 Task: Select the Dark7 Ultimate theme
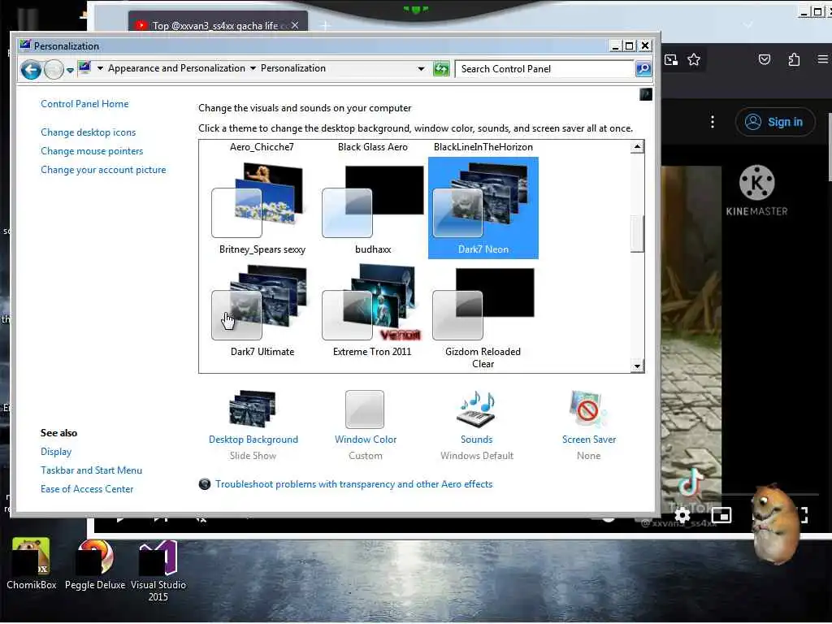262,310
